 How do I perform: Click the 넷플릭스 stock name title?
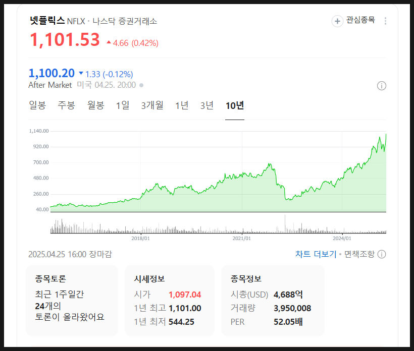click(47, 20)
